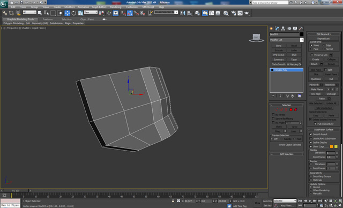Click the Unlink Selection tool
The width and height of the screenshot is (343, 208).
pyautogui.click(x=11, y=13)
